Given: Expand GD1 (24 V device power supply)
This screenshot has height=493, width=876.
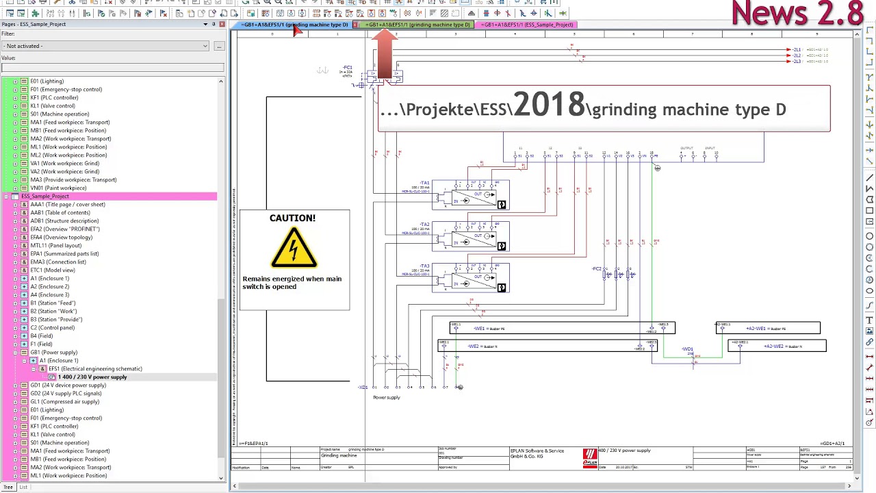Looking at the screenshot, I should [15, 385].
